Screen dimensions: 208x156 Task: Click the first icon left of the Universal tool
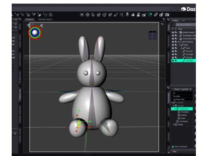(82, 15)
